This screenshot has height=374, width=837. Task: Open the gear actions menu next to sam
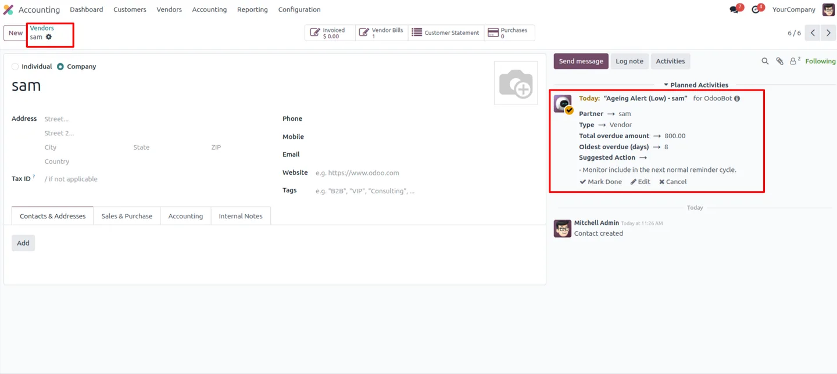[49, 37]
